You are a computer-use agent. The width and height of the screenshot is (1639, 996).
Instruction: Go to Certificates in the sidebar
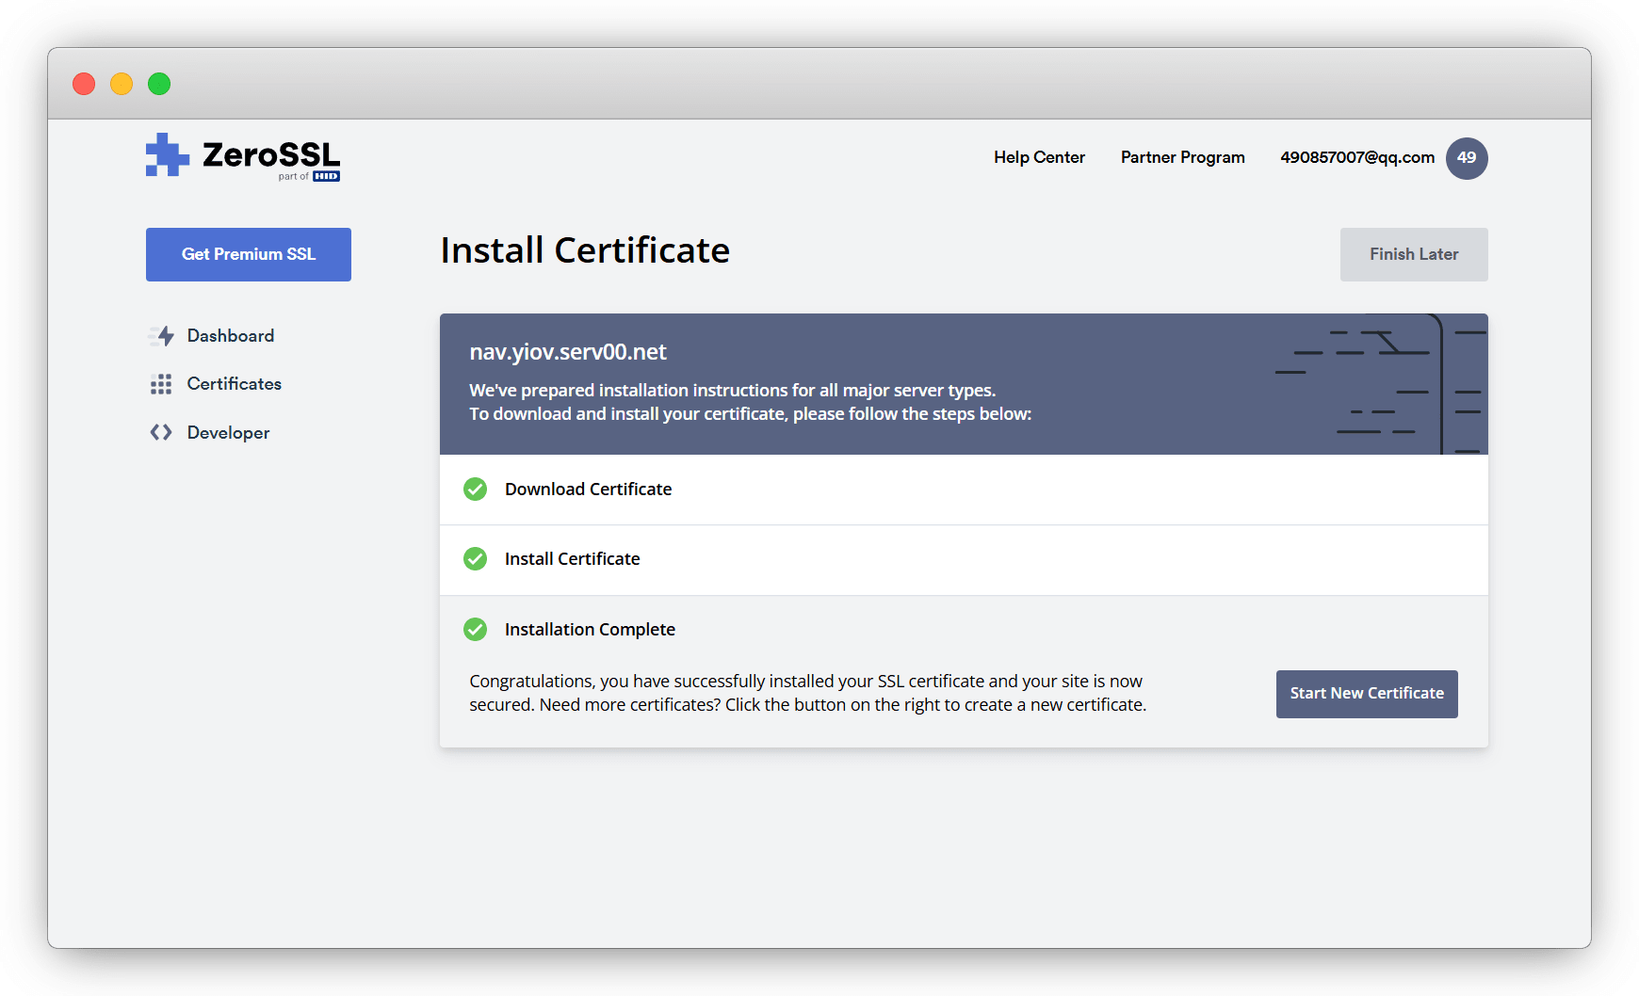(x=235, y=384)
